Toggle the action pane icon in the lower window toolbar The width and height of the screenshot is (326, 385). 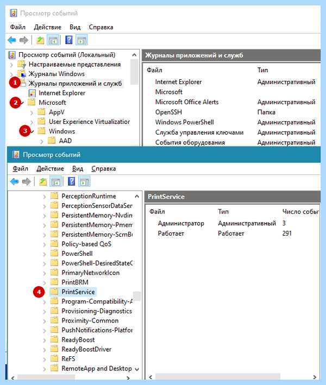85,182
